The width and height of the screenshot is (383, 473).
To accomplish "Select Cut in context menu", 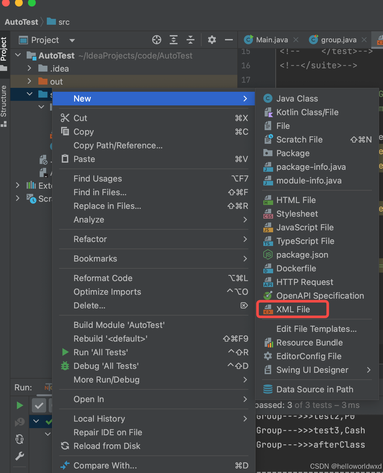I will [154, 118].
